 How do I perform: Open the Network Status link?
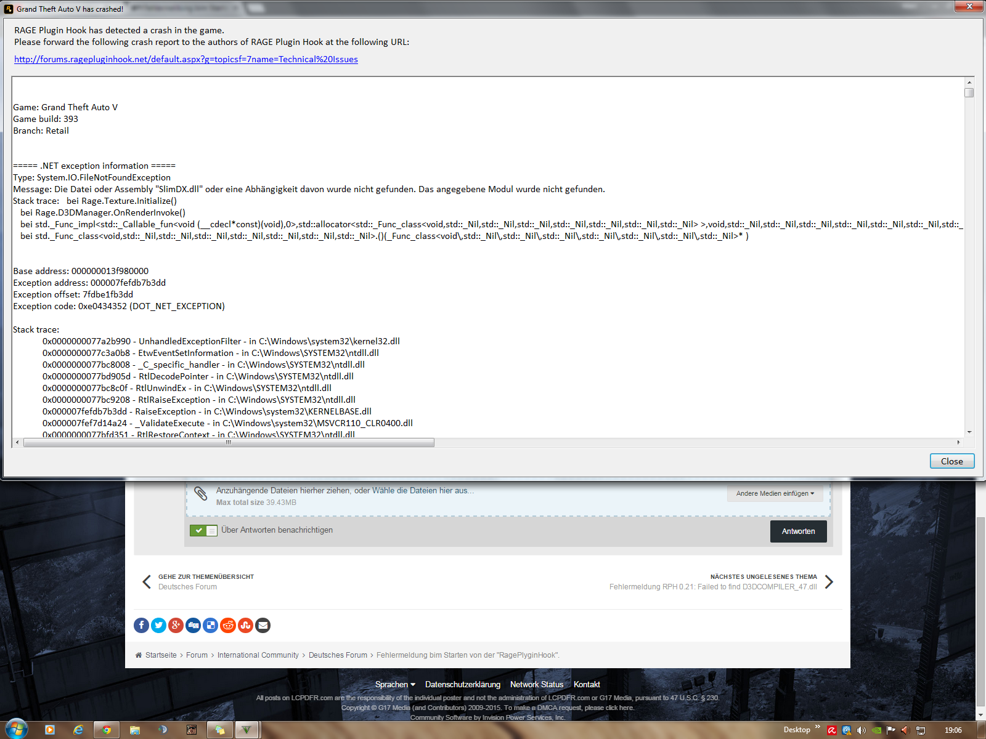(537, 684)
